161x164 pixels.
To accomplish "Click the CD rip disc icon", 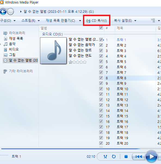I will tap(88, 21).
